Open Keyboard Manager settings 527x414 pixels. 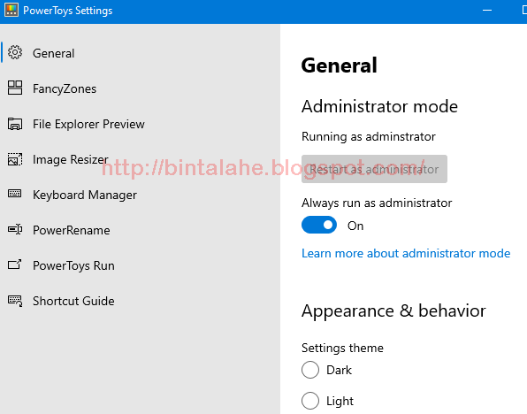click(x=141, y=195)
